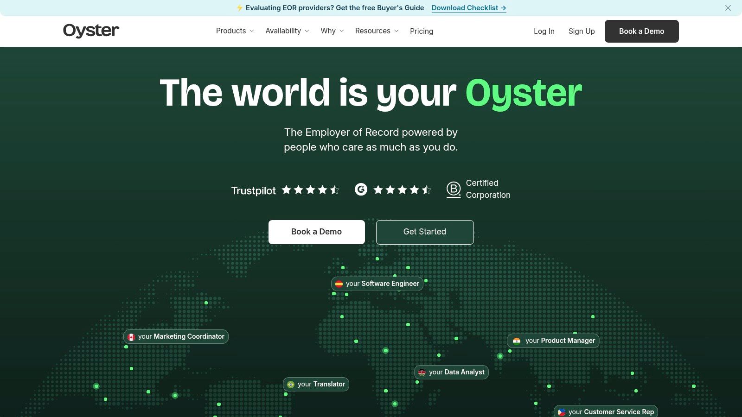Select the your Product Manager tag
Screen dimensions: 742x417
click(553, 341)
